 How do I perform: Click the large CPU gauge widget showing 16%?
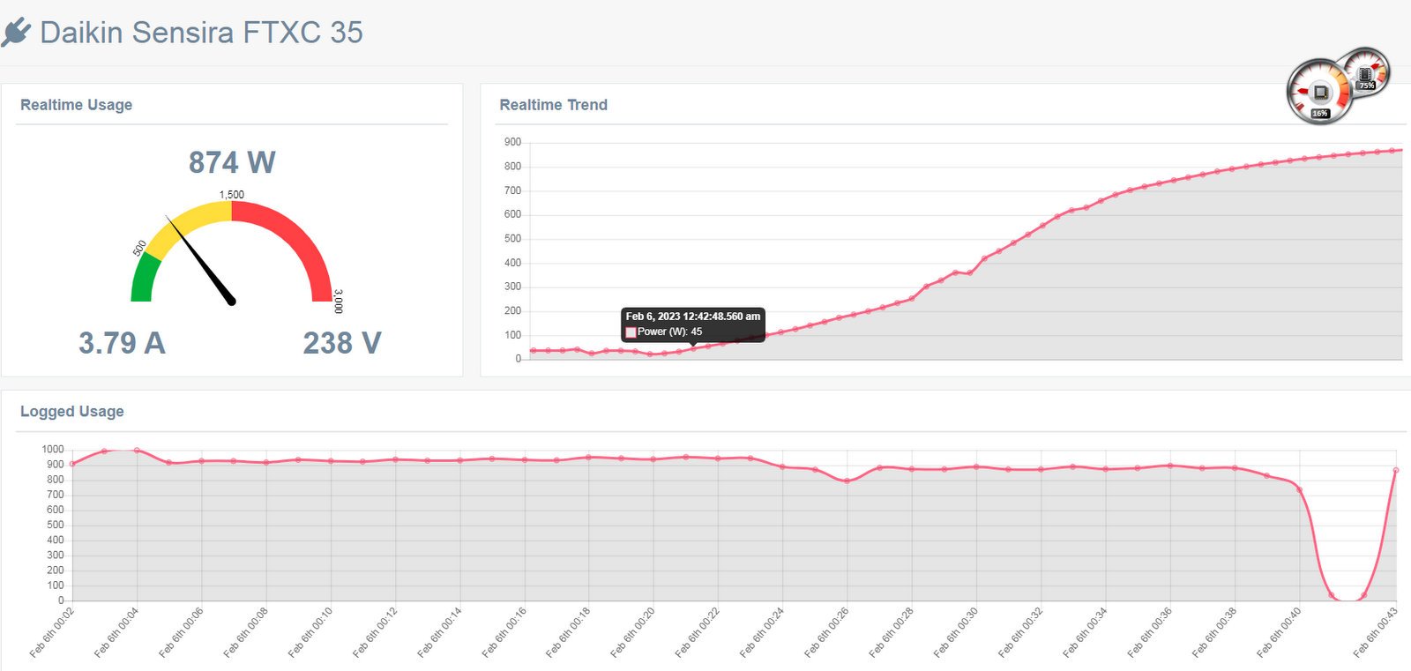tap(1319, 92)
